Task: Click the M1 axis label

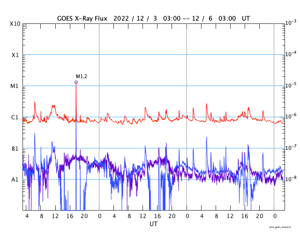Action: [x=15, y=86]
